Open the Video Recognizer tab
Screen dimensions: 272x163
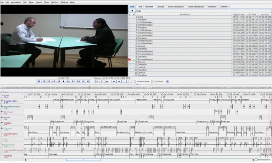[196, 7]
